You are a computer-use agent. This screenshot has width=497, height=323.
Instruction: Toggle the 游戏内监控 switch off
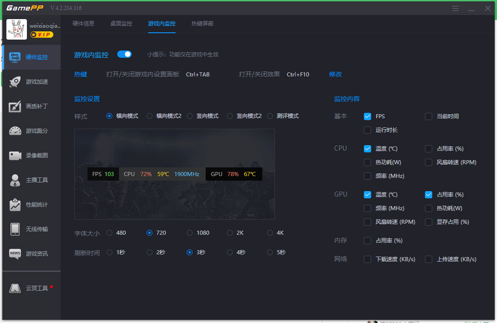click(124, 54)
